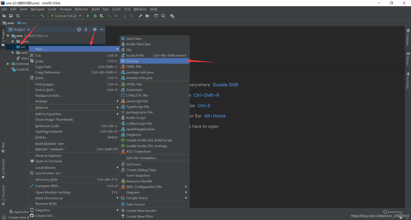Click the Build Project hammer icon
Image resolution: width=411 pixels, height=220 pixels.
[42, 16]
